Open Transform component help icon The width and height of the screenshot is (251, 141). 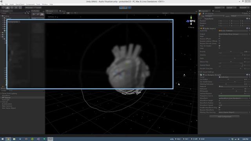pyautogui.click(x=247, y=19)
